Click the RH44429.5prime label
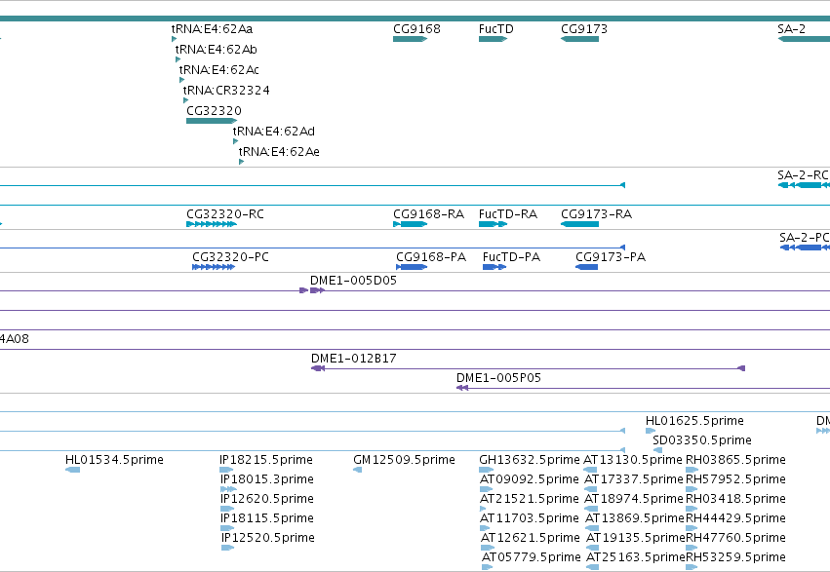 [x=735, y=518]
